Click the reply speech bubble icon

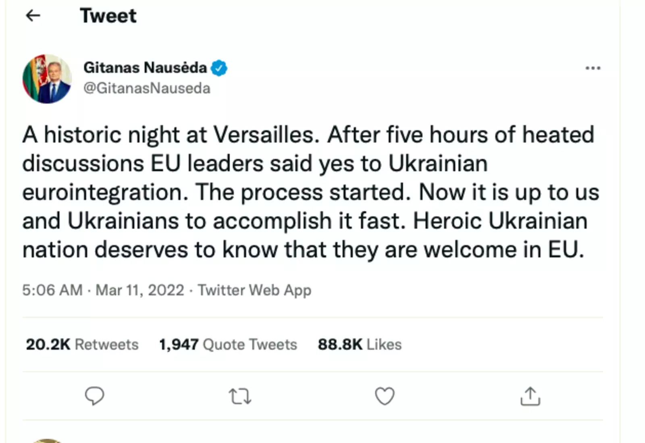pos(95,396)
